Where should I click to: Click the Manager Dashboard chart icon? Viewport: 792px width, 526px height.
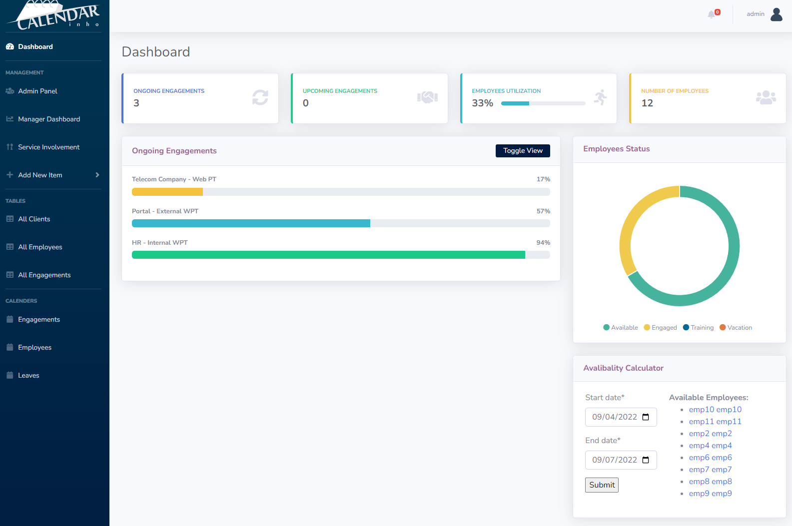[x=9, y=119]
